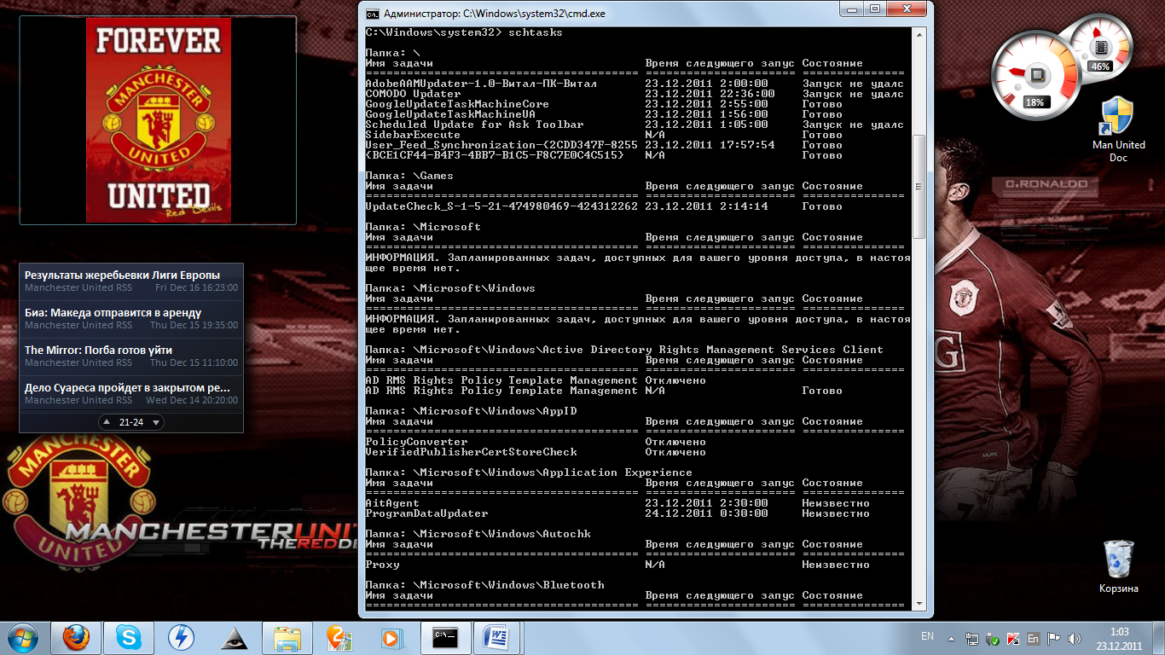This screenshot has width=1165, height=655.
Task: Click the memory meter dial showing 46%
Action: (1100, 48)
